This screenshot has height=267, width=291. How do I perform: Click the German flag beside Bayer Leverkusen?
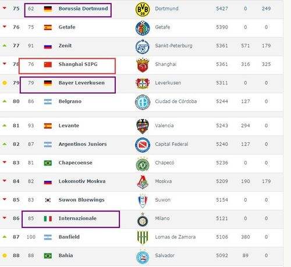[x=48, y=83]
